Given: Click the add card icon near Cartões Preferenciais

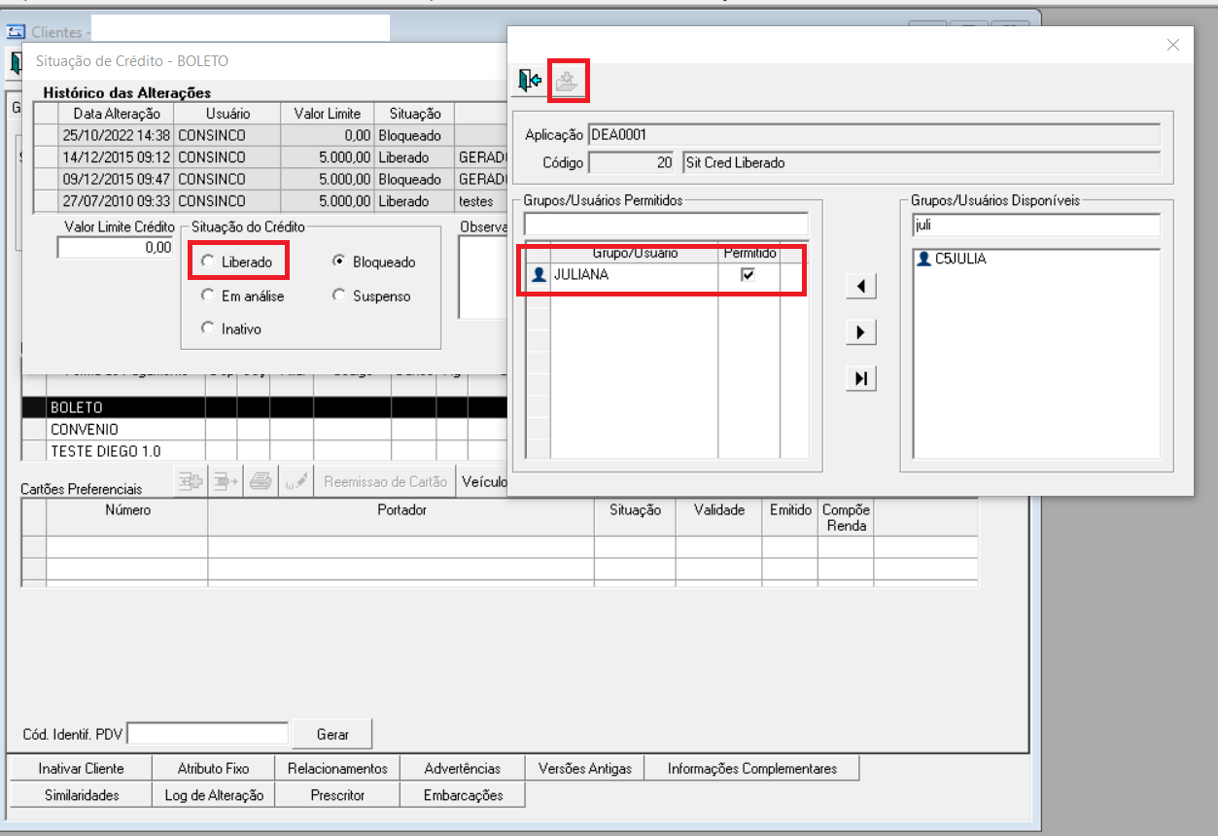Looking at the screenshot, I should (191, 481).
